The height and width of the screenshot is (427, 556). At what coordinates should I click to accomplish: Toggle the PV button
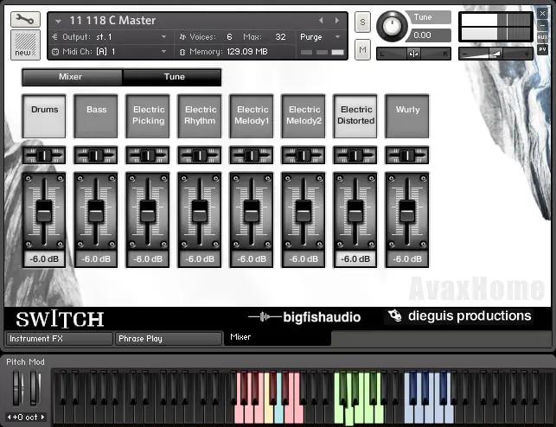542,49
